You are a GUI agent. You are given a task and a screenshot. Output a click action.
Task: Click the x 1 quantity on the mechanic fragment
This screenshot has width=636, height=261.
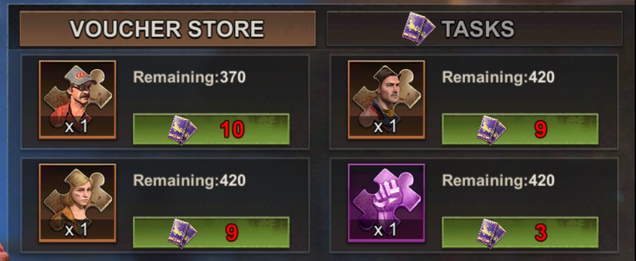pos(75,126)
